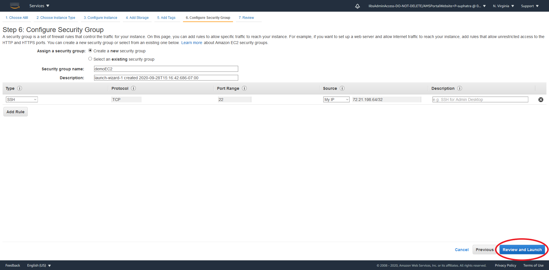Click the AWS logo home icon

click(x=15, y=6)
